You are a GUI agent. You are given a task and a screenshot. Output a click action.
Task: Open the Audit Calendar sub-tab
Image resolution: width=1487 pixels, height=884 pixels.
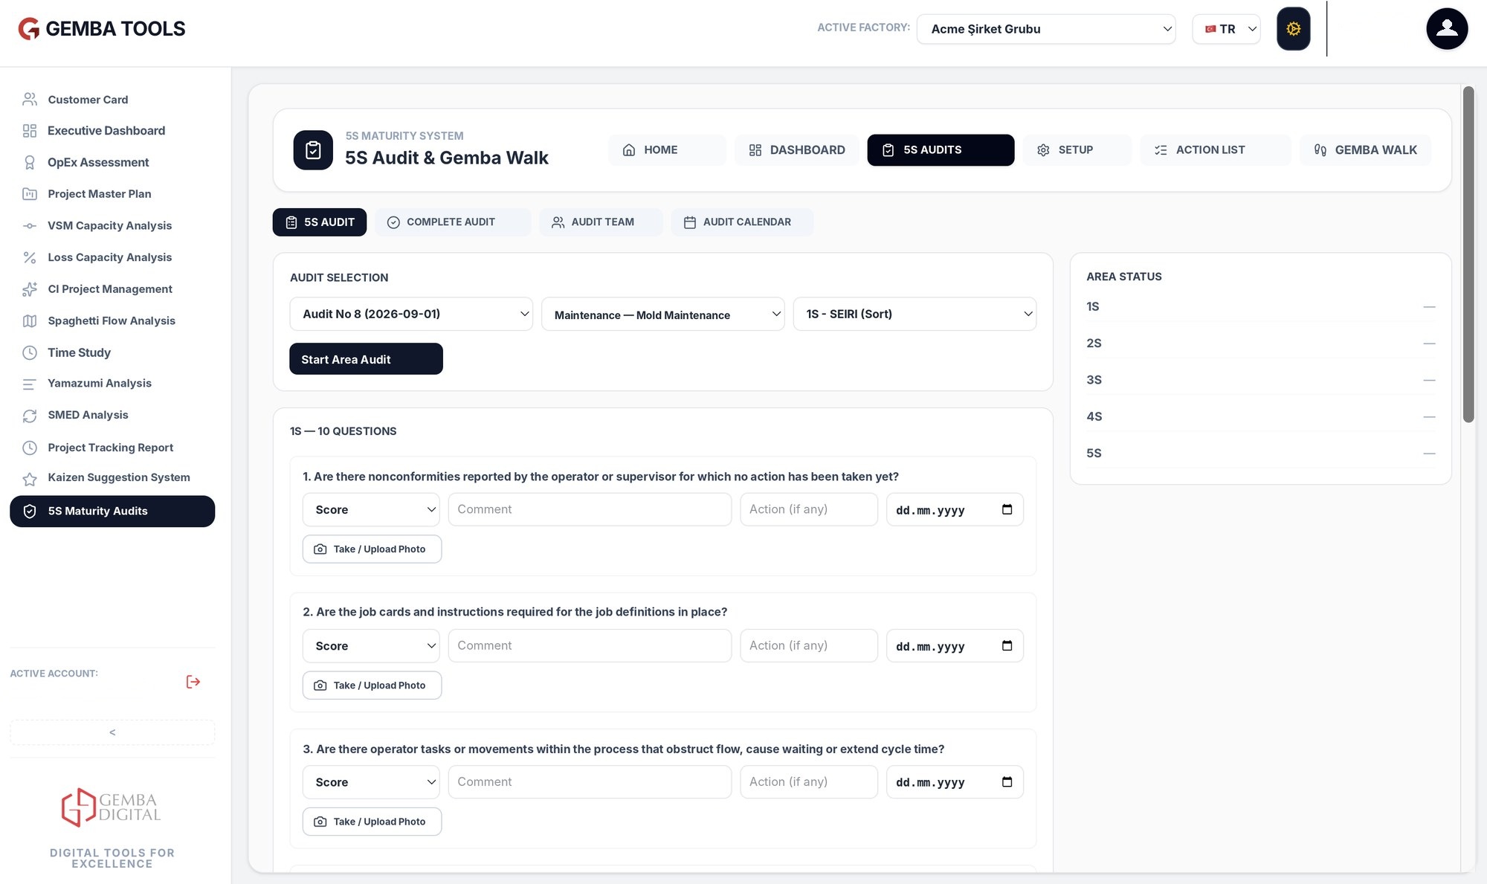(x=742, y=222)
